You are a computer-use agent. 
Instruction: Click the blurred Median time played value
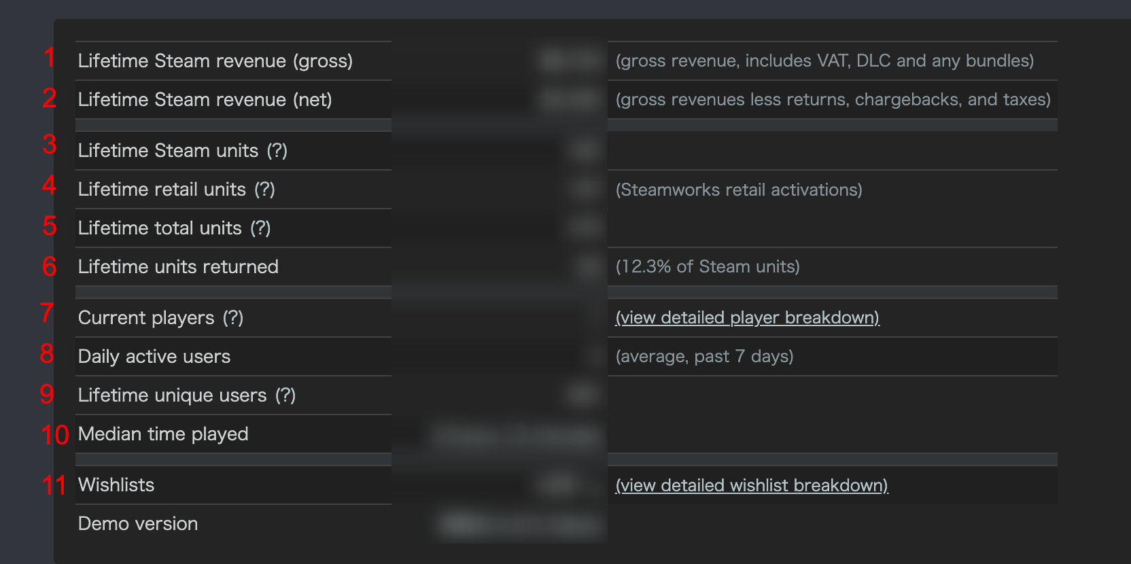pos(517,436)
